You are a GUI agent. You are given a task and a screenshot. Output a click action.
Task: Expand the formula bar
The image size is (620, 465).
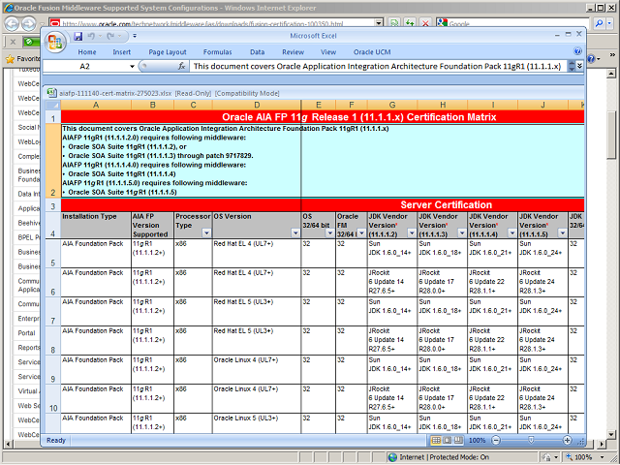pos(572,67)
